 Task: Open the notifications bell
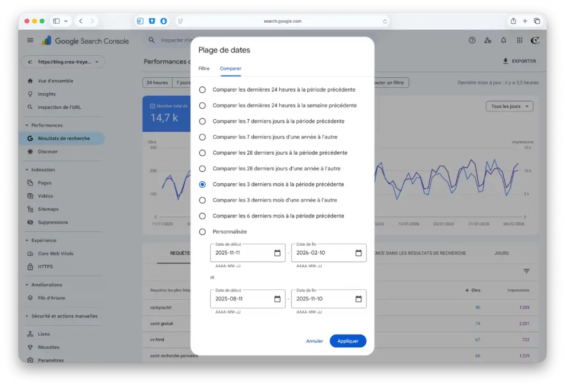[x=503, y=40]
